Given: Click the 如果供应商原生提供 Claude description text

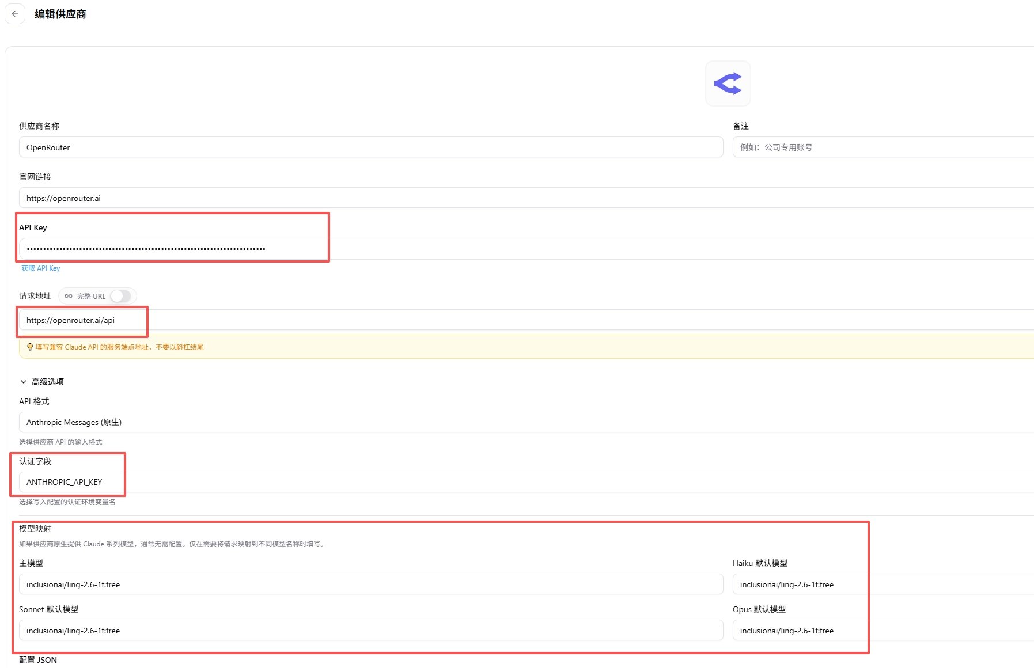Looking at the screenshot, I should [x=172, y=544].
